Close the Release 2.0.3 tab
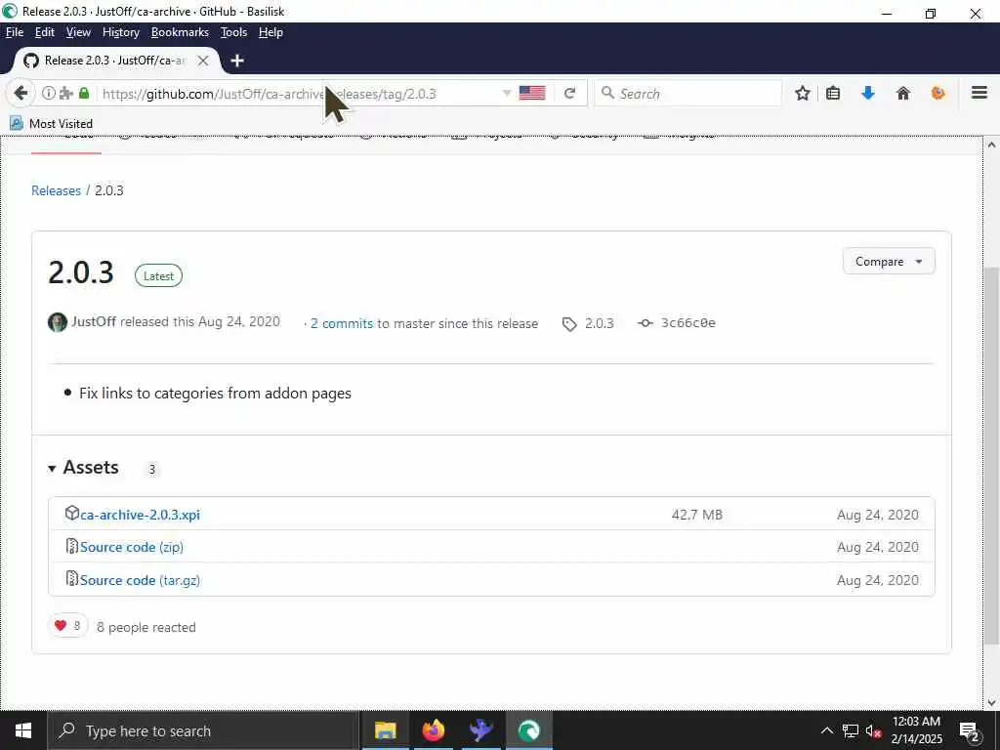The width and height of the screenshot is (1000, 750). tap(203, 61)
